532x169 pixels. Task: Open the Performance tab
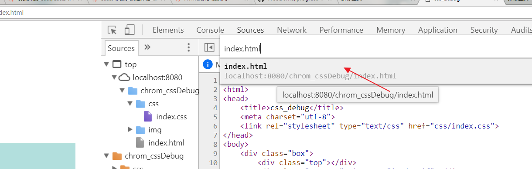341,30
